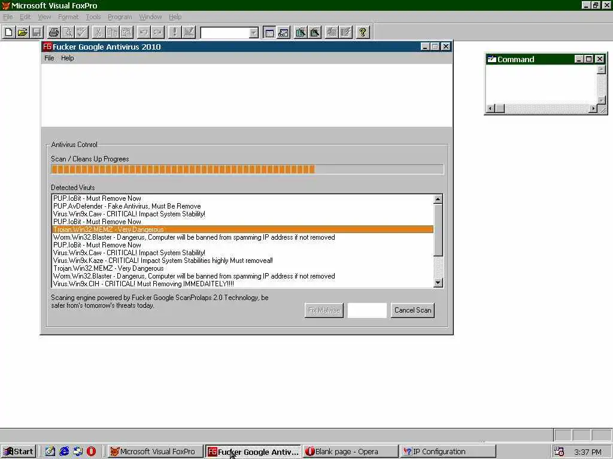Image resolution: width=613 pixels, height=459 pixels.
Task: Click the Copy toolbar icon
Action: click(112, 32)
